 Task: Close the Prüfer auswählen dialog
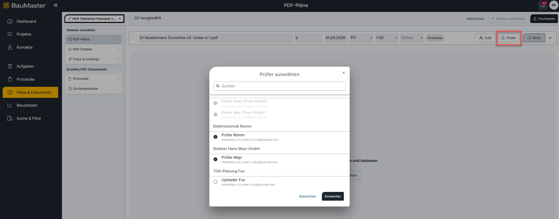(x=344, y=73)
